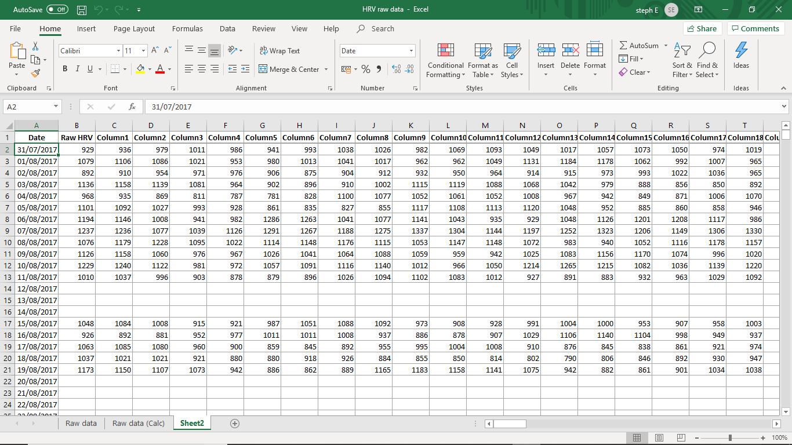Image resolution: width=792 pixels, height=445 pixels.
Task: Open the Comments pane button
Action: click(755, 28)
